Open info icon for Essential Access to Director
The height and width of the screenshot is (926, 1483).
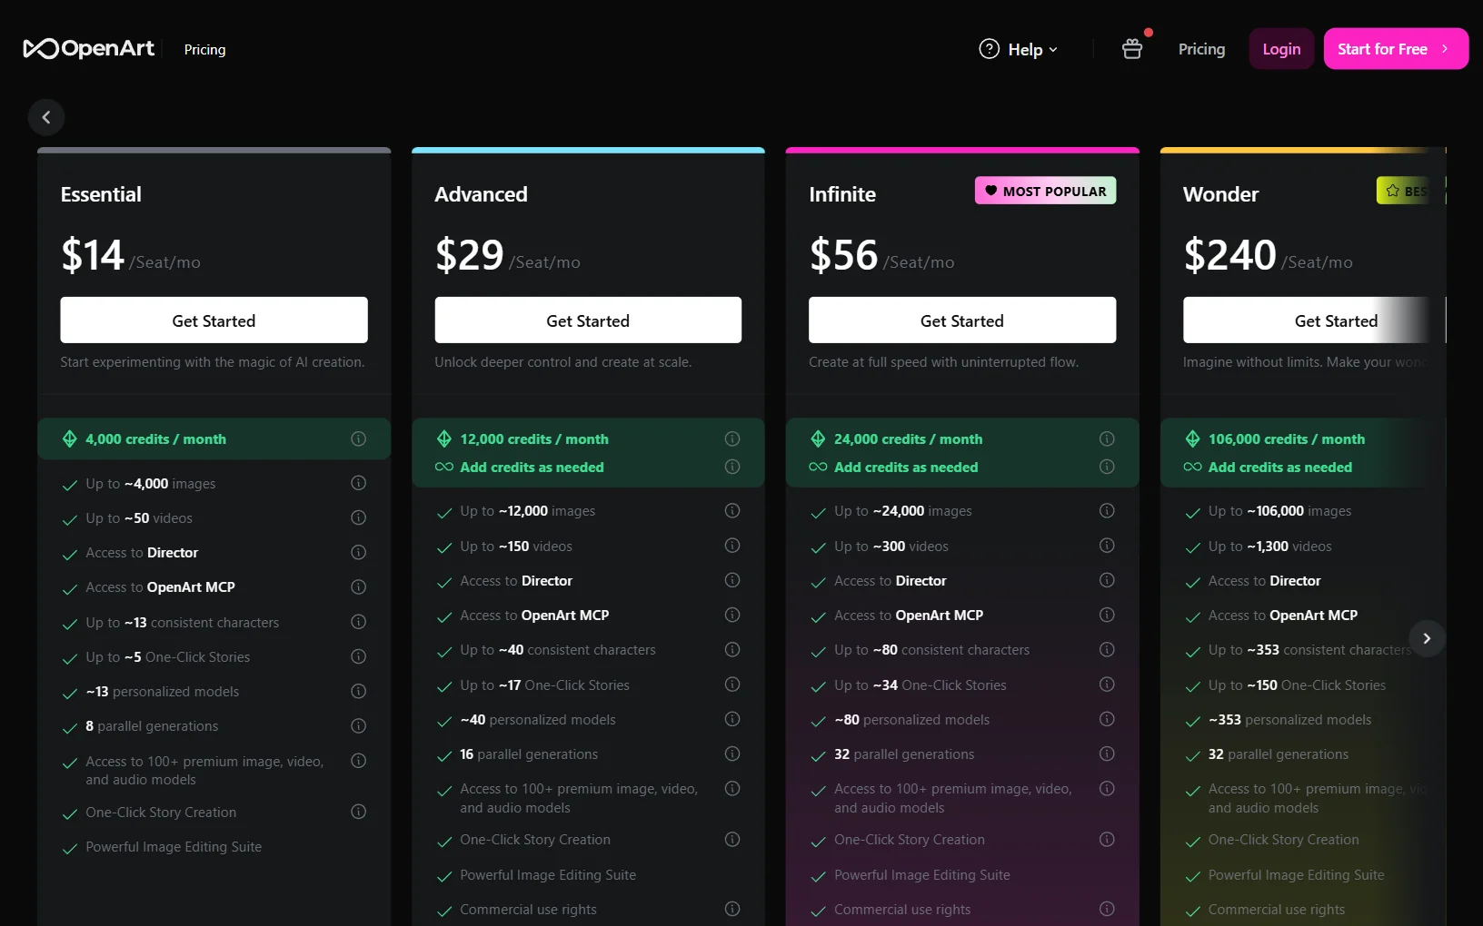point(359,552)
